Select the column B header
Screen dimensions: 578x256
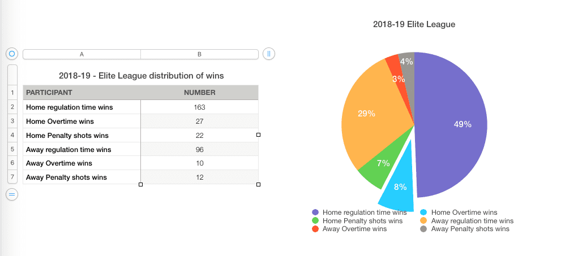click(199, 54)
